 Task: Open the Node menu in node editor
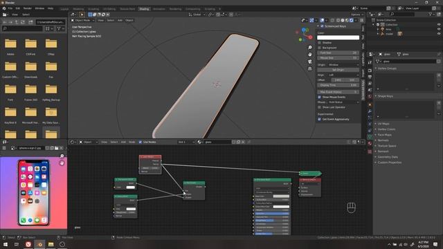pos(132,142)
